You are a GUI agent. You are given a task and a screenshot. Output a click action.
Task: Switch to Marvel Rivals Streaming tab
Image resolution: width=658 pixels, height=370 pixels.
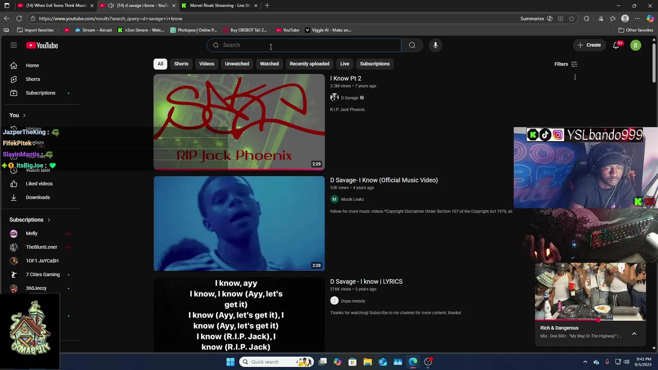tap(220, 6)
